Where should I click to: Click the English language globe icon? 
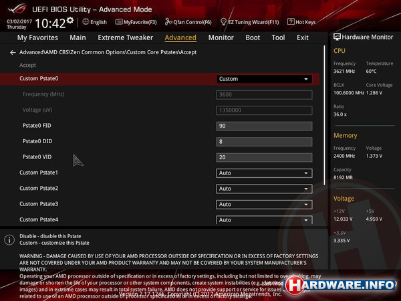[86, 22]
